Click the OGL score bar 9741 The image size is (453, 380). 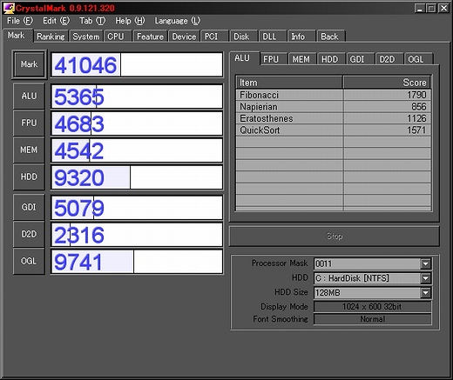pos(137,262)
